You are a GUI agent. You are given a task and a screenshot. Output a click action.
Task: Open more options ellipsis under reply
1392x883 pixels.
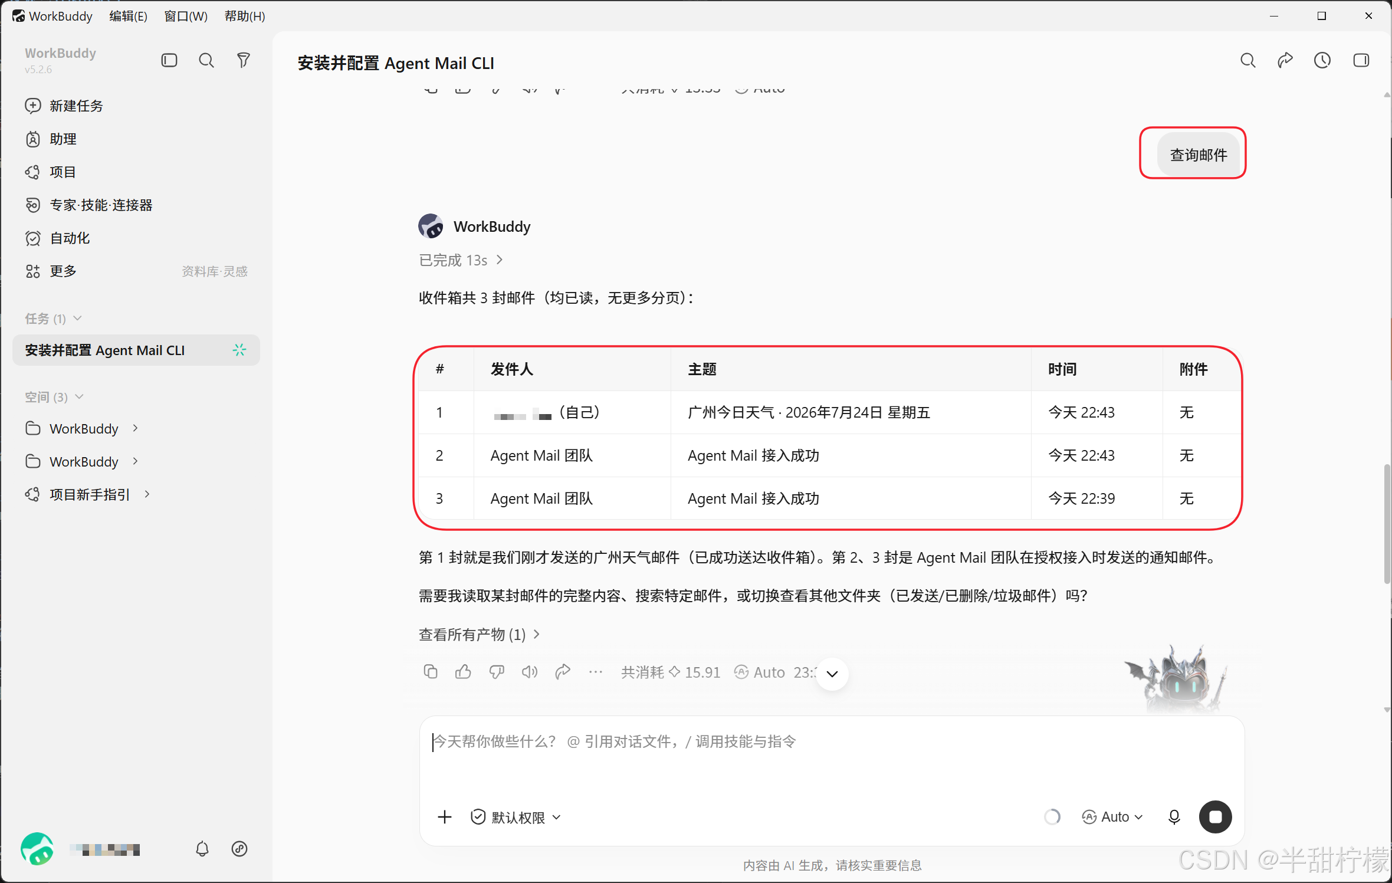pos(596,672)
